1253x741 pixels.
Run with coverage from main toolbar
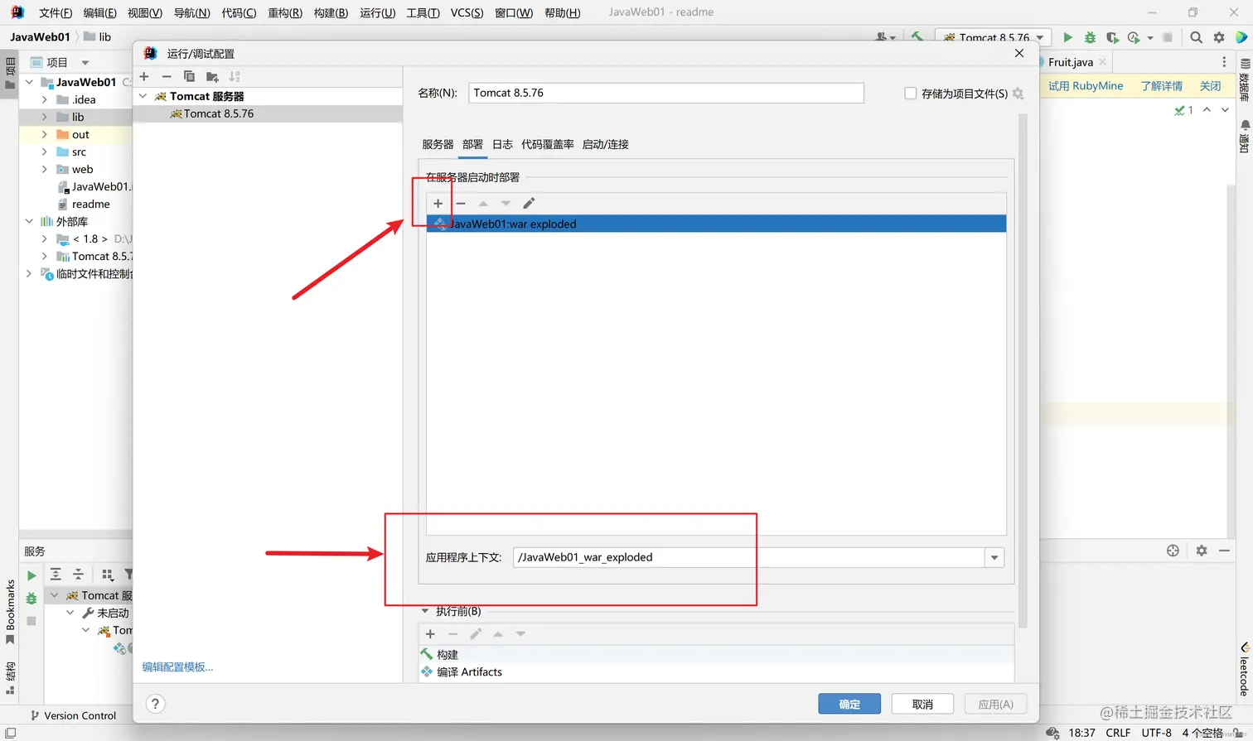(1112, 37)
